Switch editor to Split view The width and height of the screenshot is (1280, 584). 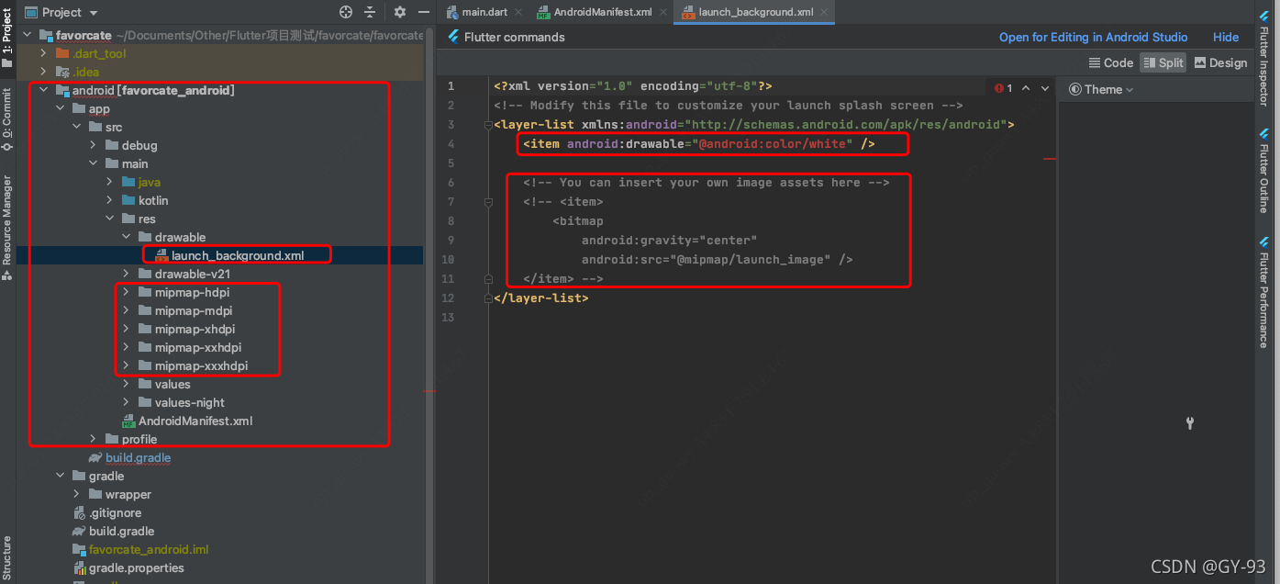pyautogui.click(x=1163, y=62)
